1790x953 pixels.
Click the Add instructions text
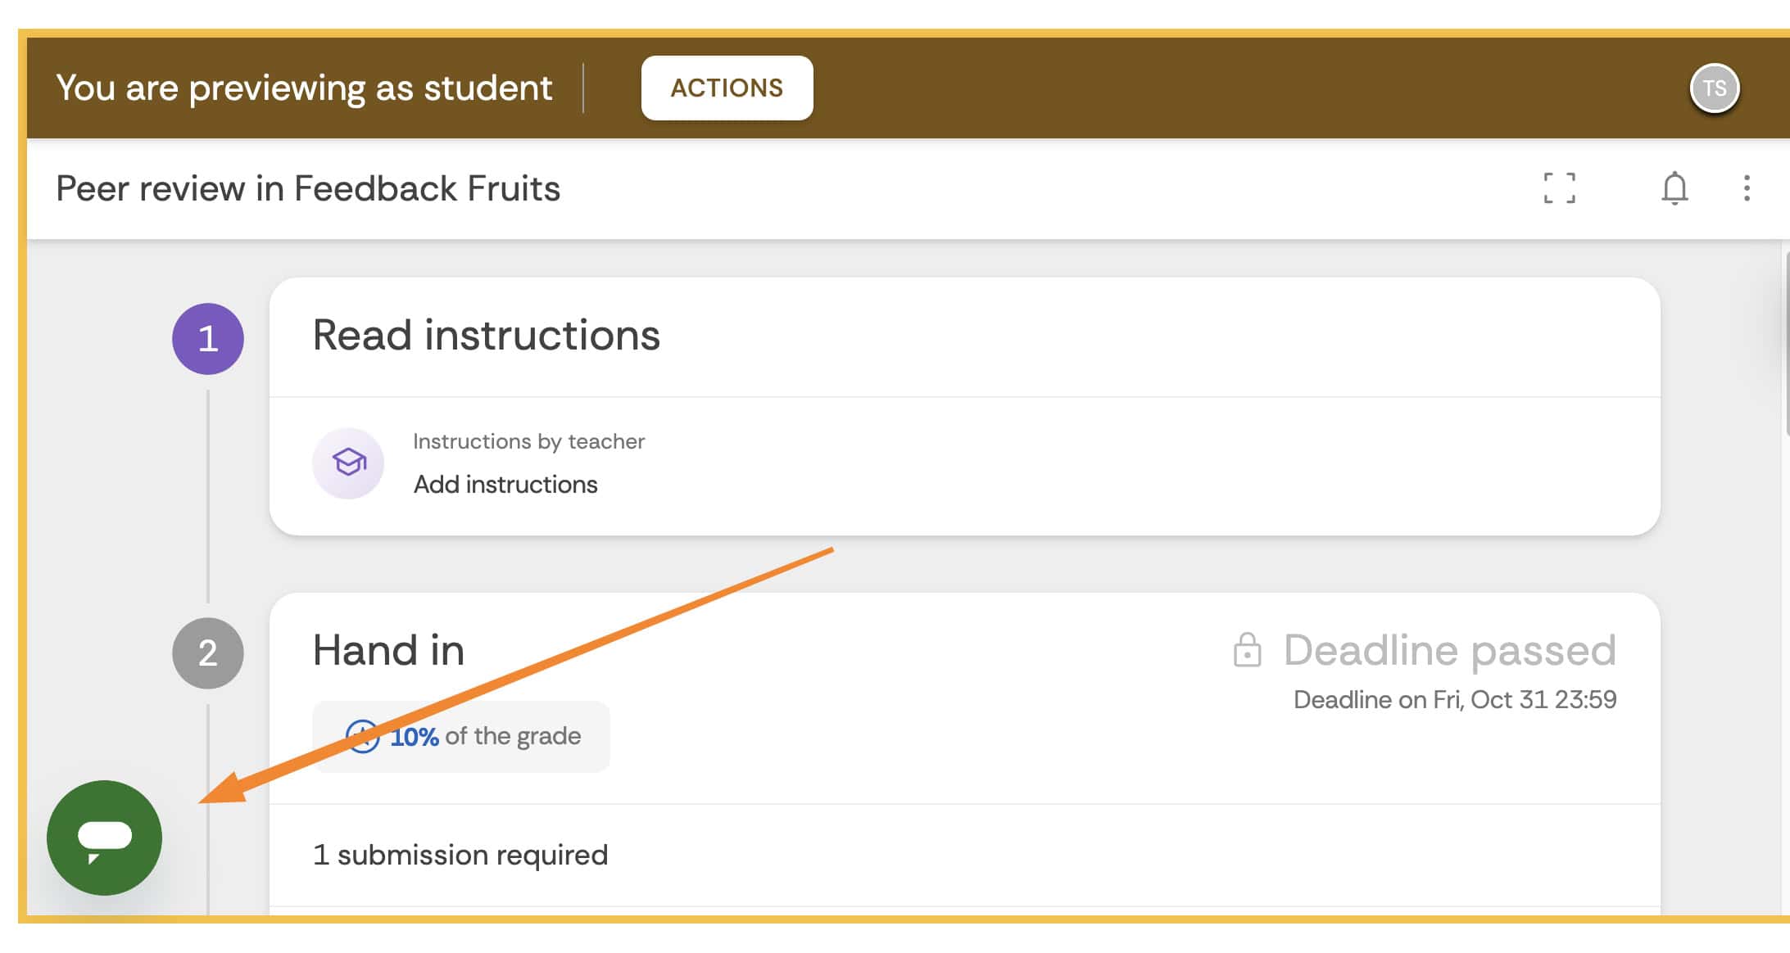click(505, 485)
